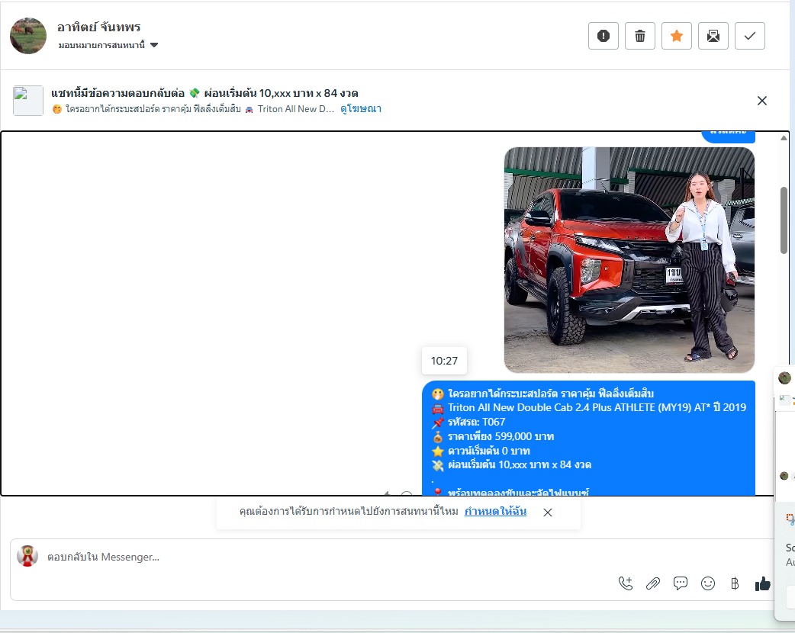
Task: Mark conversation as unread with envelope icon
Action: tap(713, 36)
